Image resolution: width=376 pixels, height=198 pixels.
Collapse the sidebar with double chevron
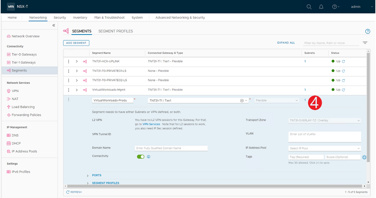pos(54,26)
